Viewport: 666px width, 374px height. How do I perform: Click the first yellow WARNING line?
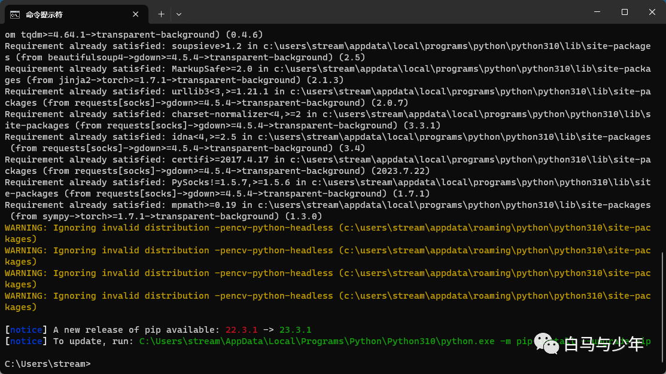pos(327,233)
